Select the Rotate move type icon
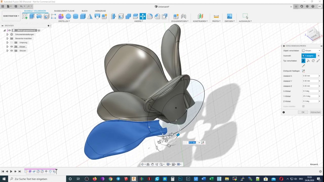The height and width of the screenshot is (182, 324). point(313,61)
